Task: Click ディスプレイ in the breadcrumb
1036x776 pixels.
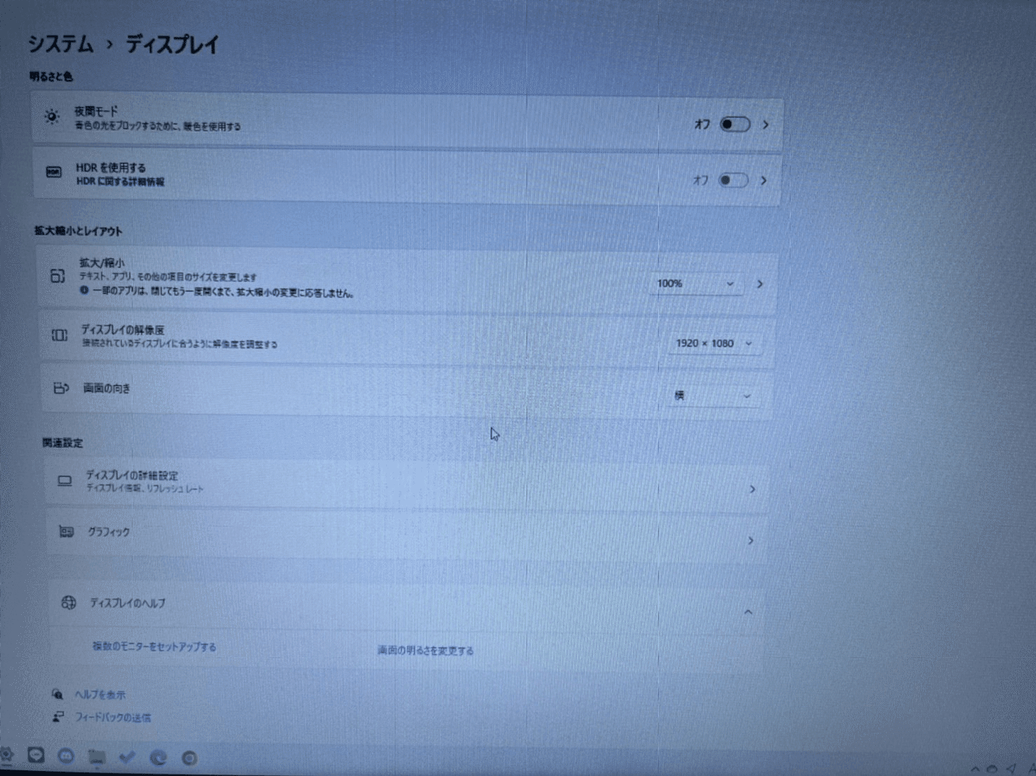Action: point(172,45)
